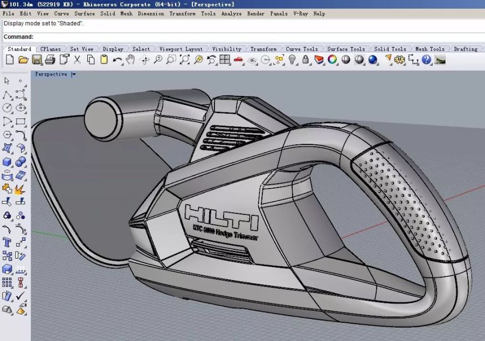Viewport: 485px width, 341px height.
Task: Open the color wheel material icon
Action: 332,60
